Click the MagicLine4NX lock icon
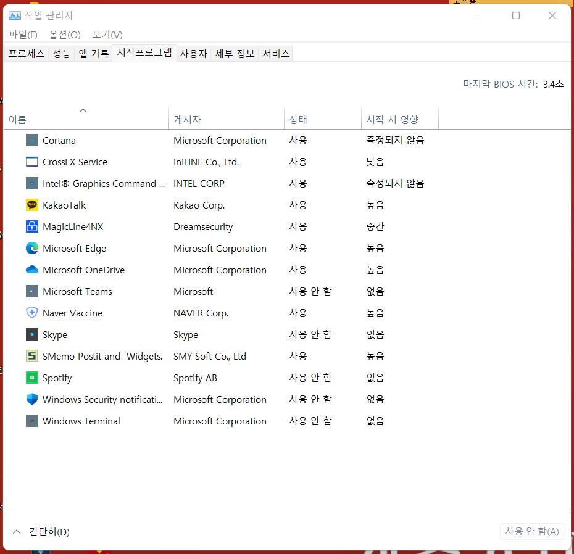The width and height of the screenshot is (574, 554). 32,226
